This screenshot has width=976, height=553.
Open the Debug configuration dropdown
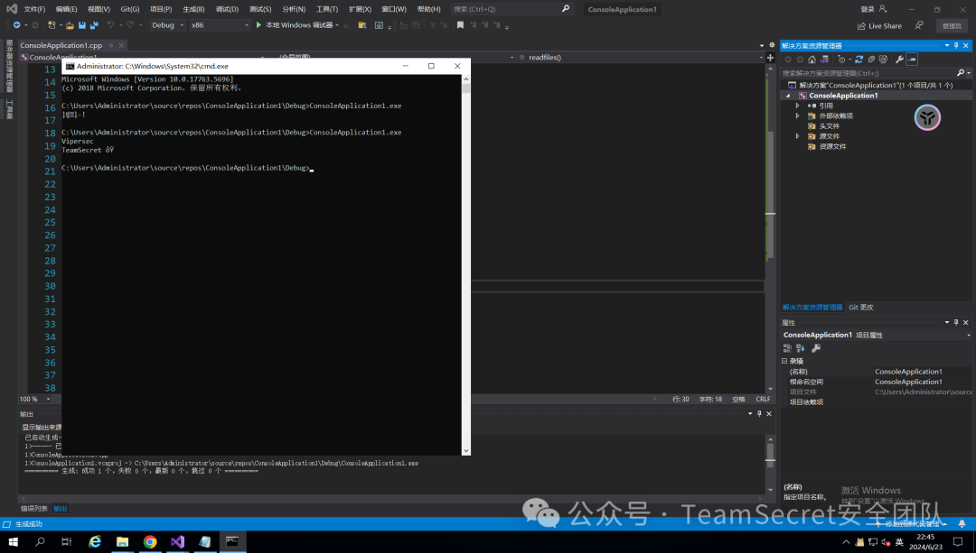(x=168, y=25)
